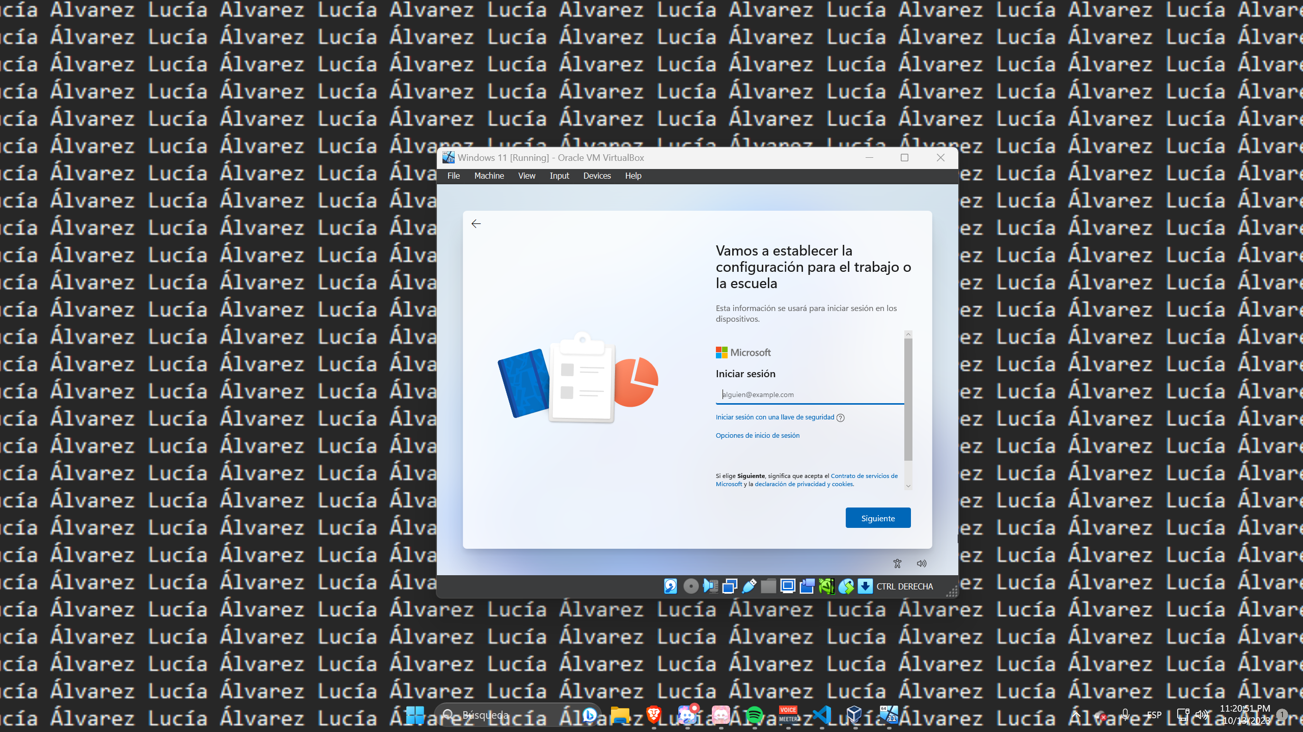This screenshot has width=1303, height=732.
Task: Click the mouse integration status icon
Action: coord(846,586)
